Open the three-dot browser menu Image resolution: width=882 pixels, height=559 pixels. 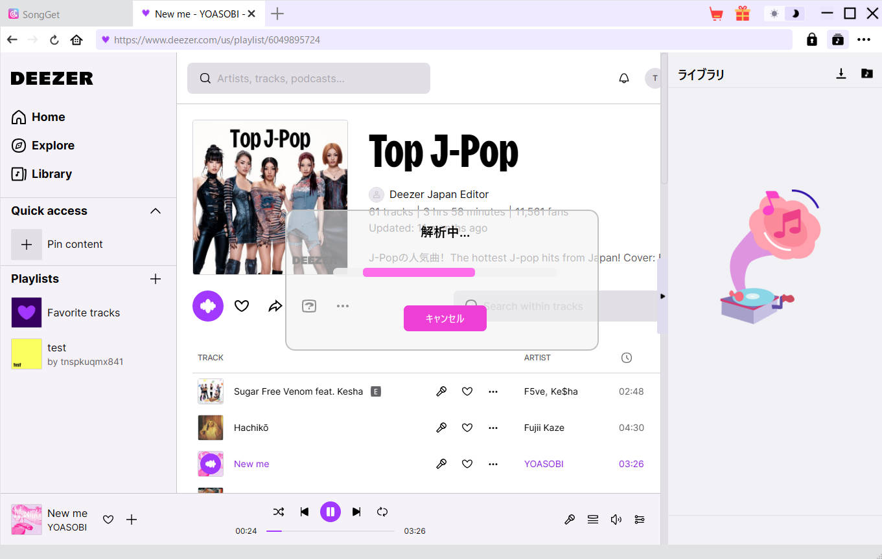point(864,39)
